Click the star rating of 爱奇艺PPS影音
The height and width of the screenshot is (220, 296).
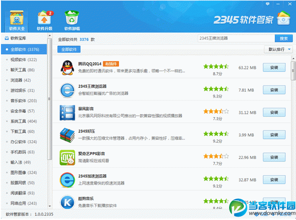click(x=216, y=156)
